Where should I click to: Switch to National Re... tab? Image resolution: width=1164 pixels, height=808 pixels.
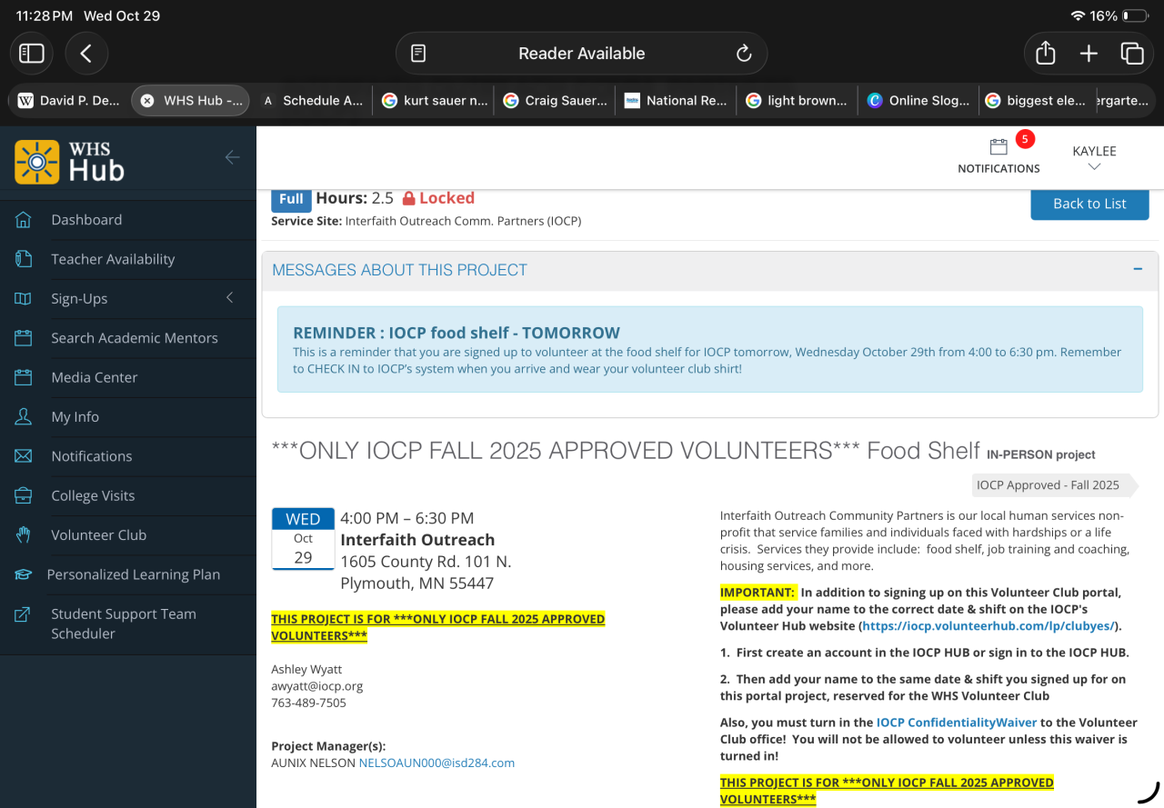tap(676, 101)
